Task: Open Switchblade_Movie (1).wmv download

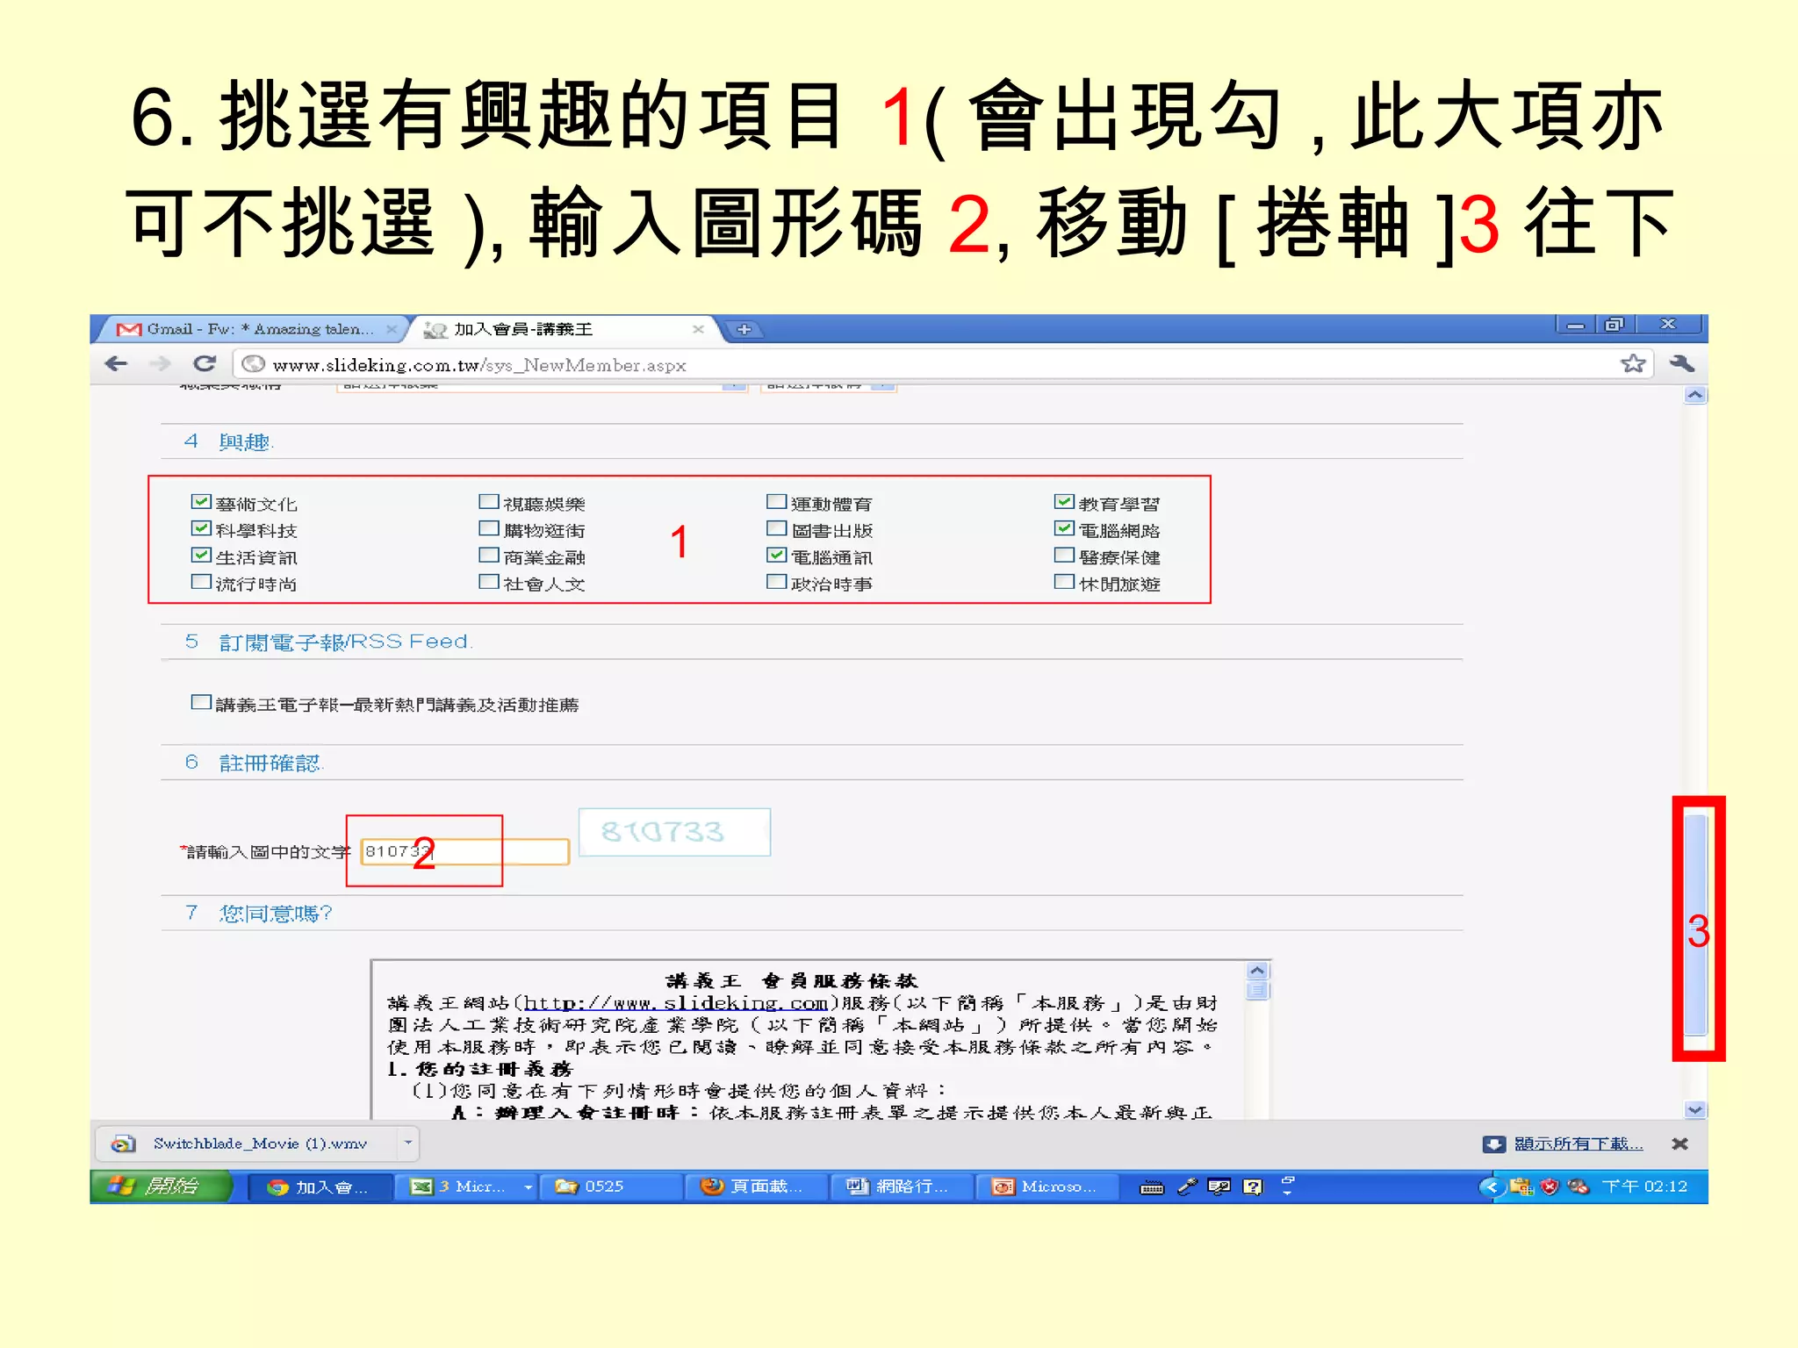Action: click(x=248, y=1144)
